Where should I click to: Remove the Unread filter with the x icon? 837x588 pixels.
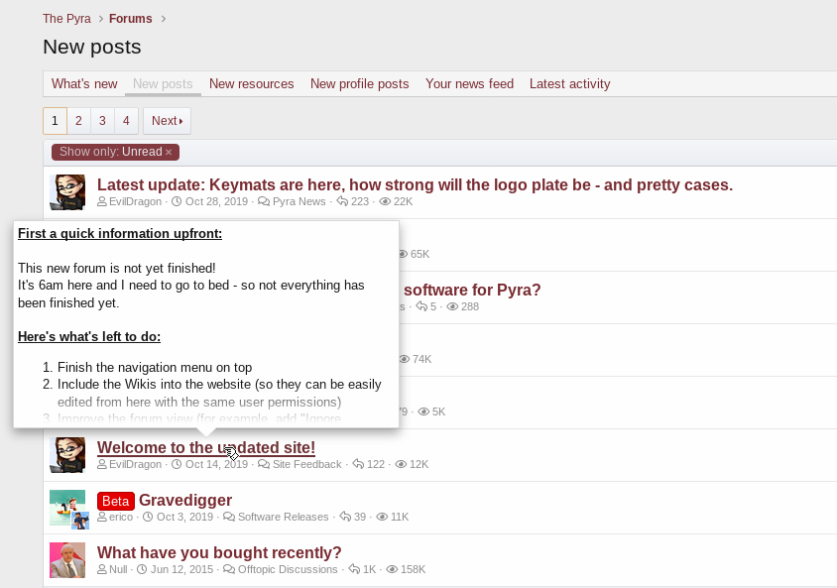point(169,152)
